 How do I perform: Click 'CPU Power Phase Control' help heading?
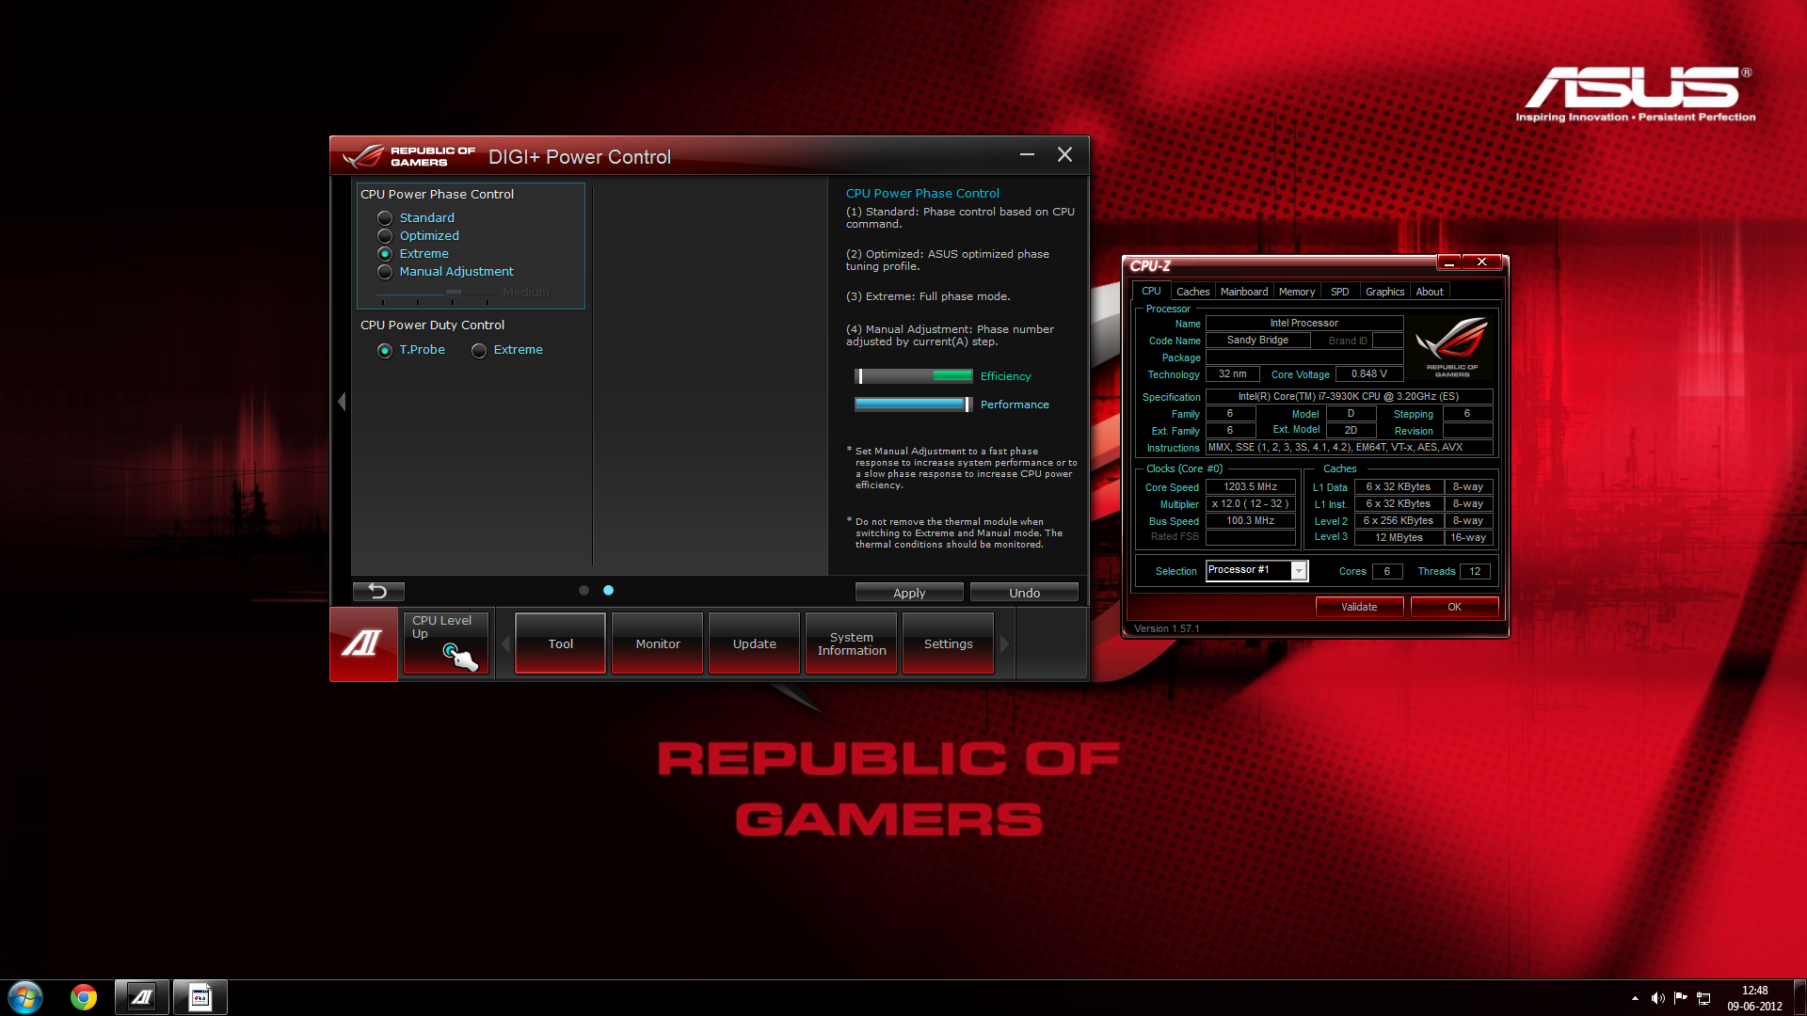tap(922, 193)
